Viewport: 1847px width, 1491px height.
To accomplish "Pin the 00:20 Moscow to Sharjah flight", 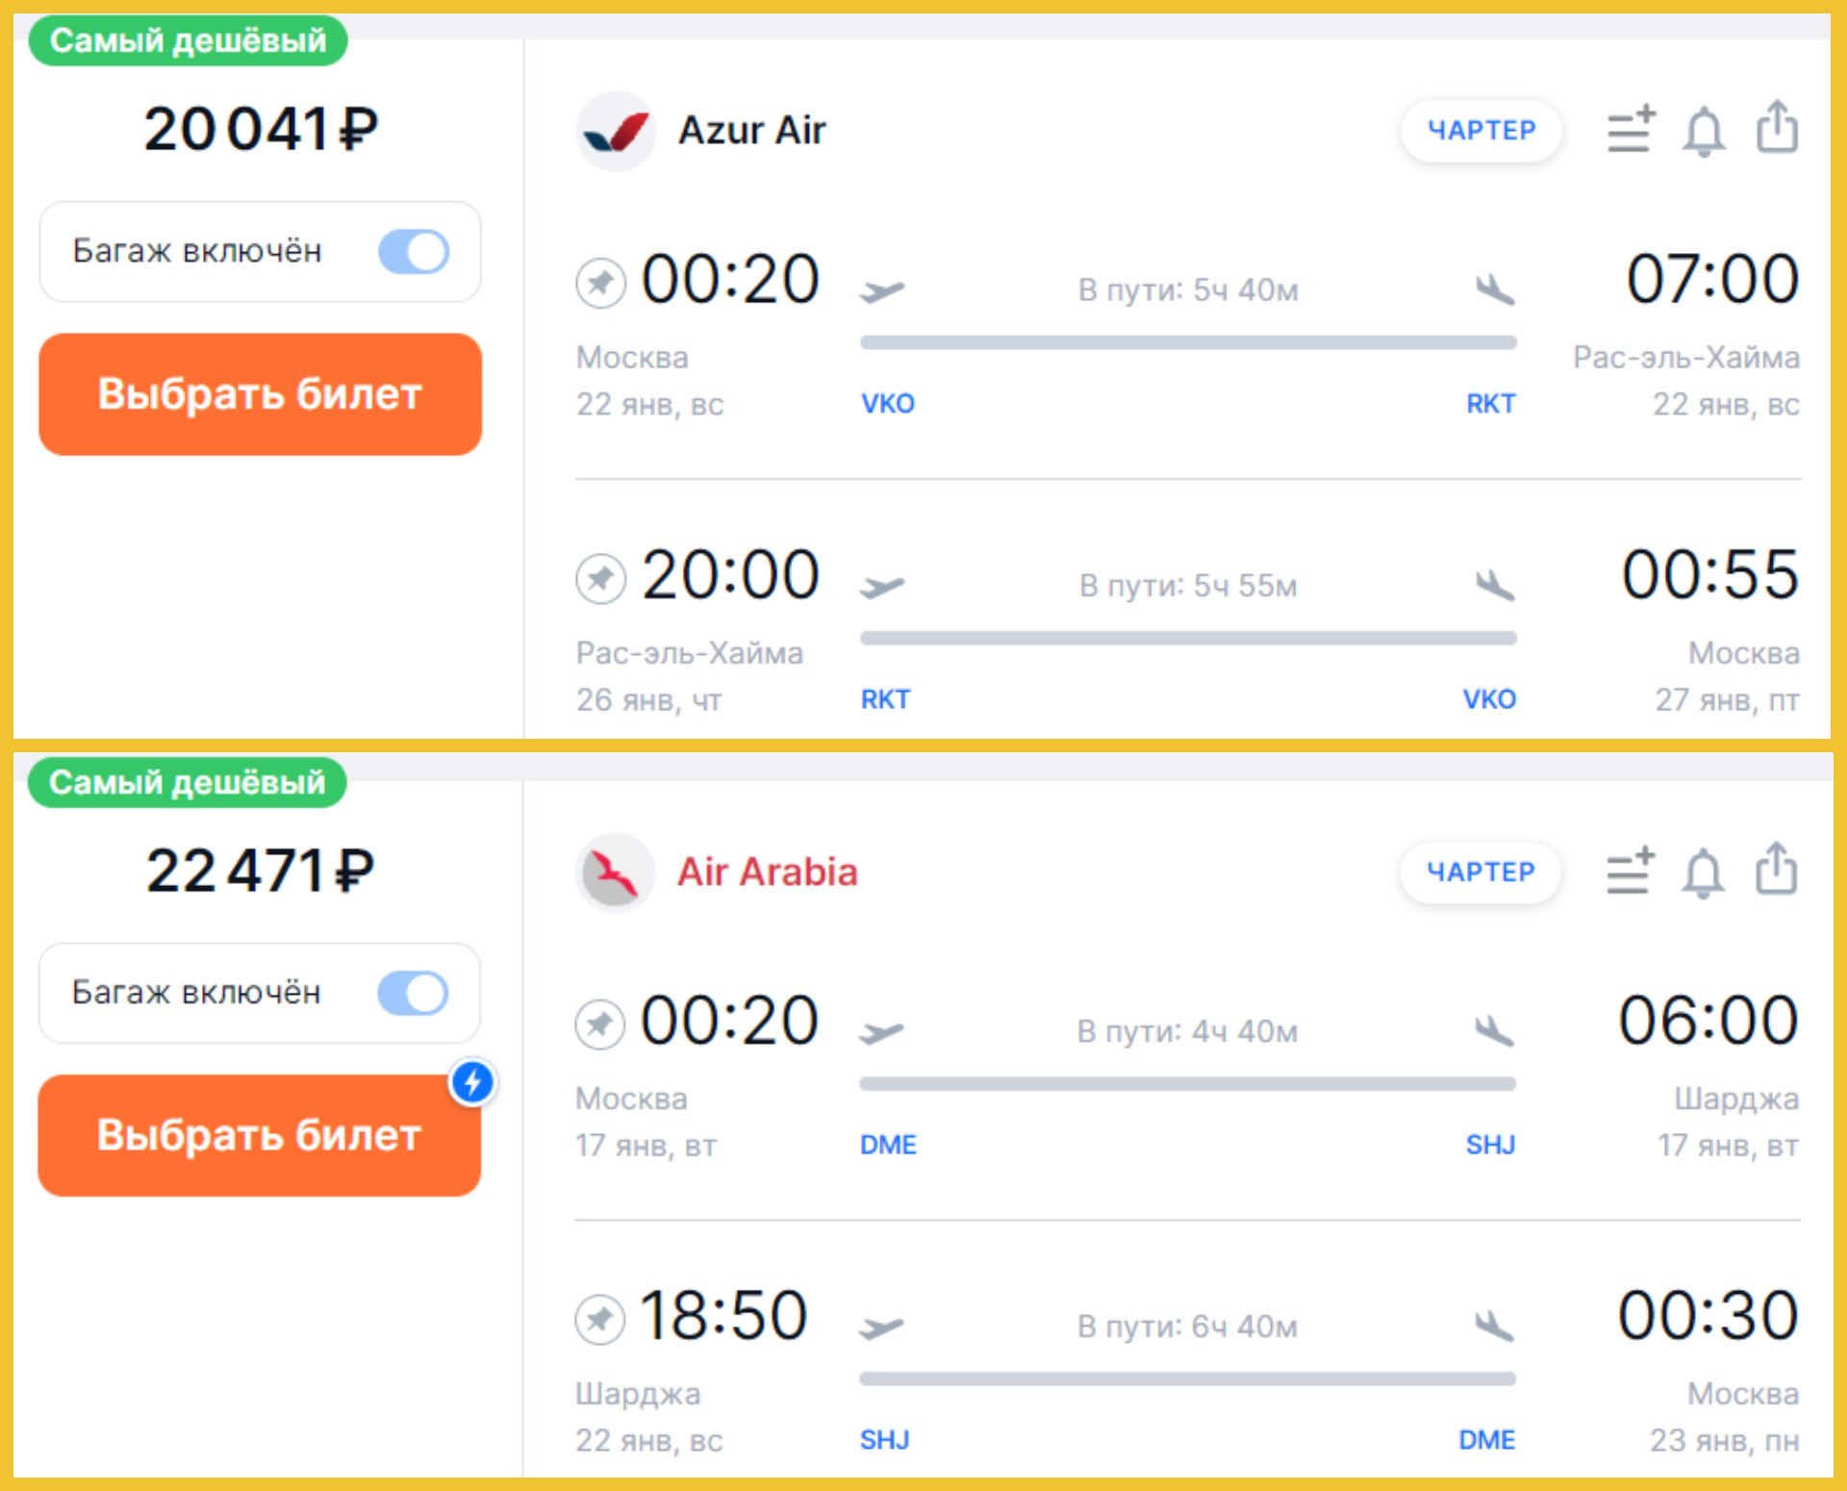I will (x=599, y=1023).
